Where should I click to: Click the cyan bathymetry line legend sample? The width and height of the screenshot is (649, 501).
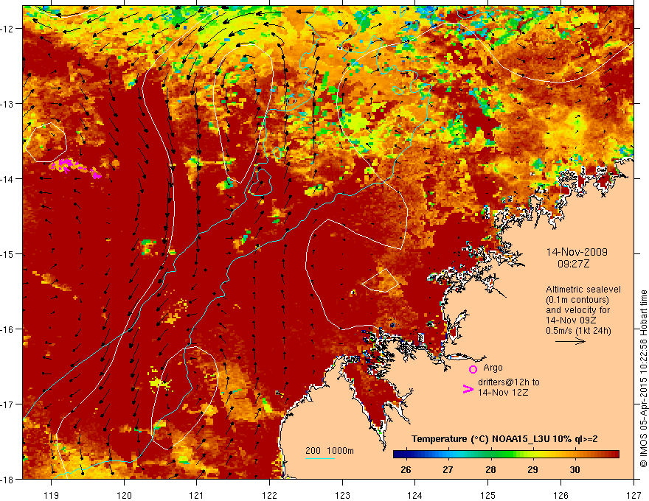[320, 458]
